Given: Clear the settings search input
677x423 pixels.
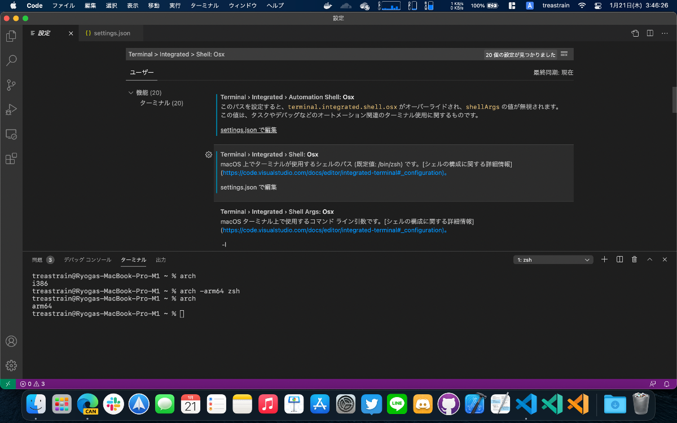Looking at the screenshot, I should point(564,54).
